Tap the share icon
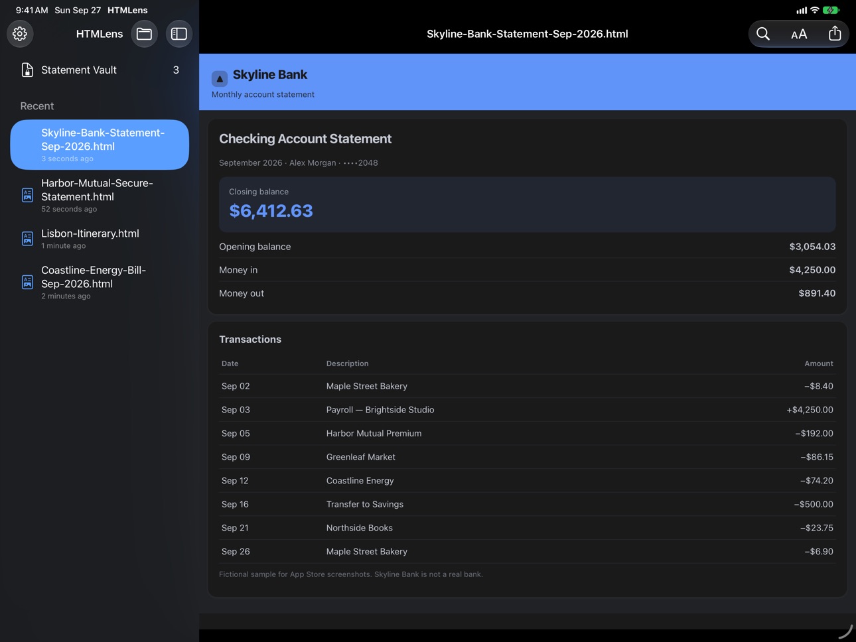The width and height of the screenshot is (856, 642). (835, 33)
